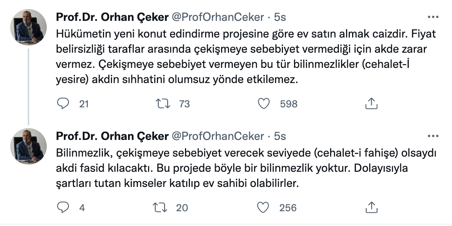This screenshot has height=226, width=452.
Task: Reply to the second tweet with 4 replies
Action: [x=63, y=207]
